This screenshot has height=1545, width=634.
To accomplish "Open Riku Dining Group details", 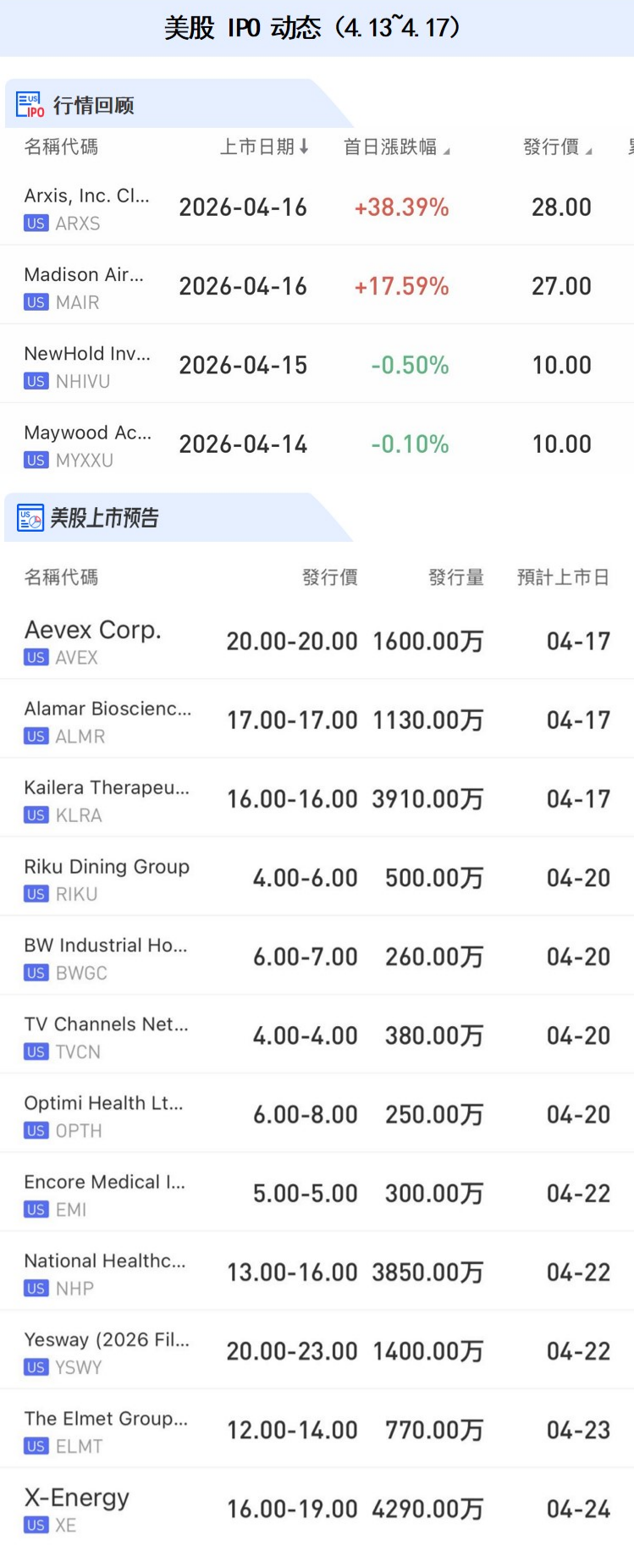I will (107, 867).
